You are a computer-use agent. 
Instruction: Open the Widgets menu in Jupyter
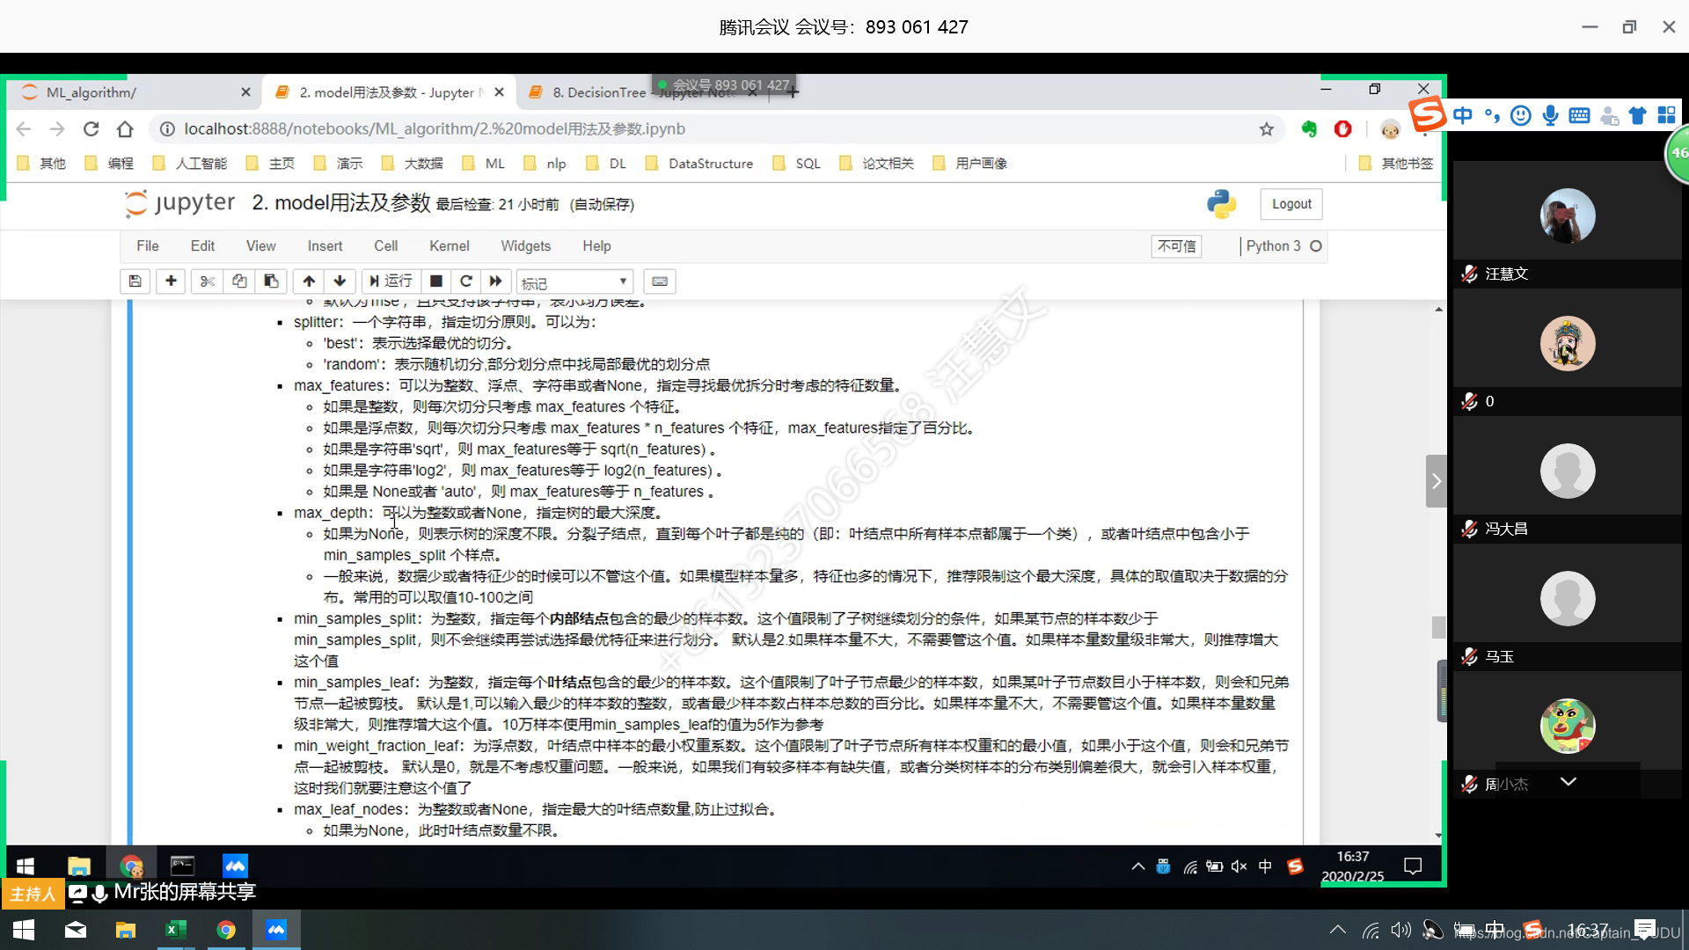coord(525,246)
